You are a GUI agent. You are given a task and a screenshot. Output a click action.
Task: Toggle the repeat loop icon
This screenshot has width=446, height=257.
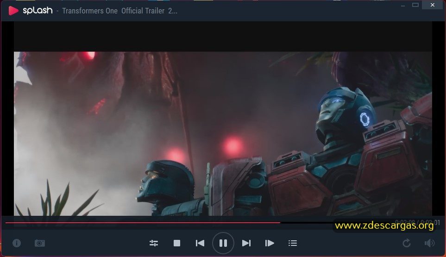click(407, 243)
